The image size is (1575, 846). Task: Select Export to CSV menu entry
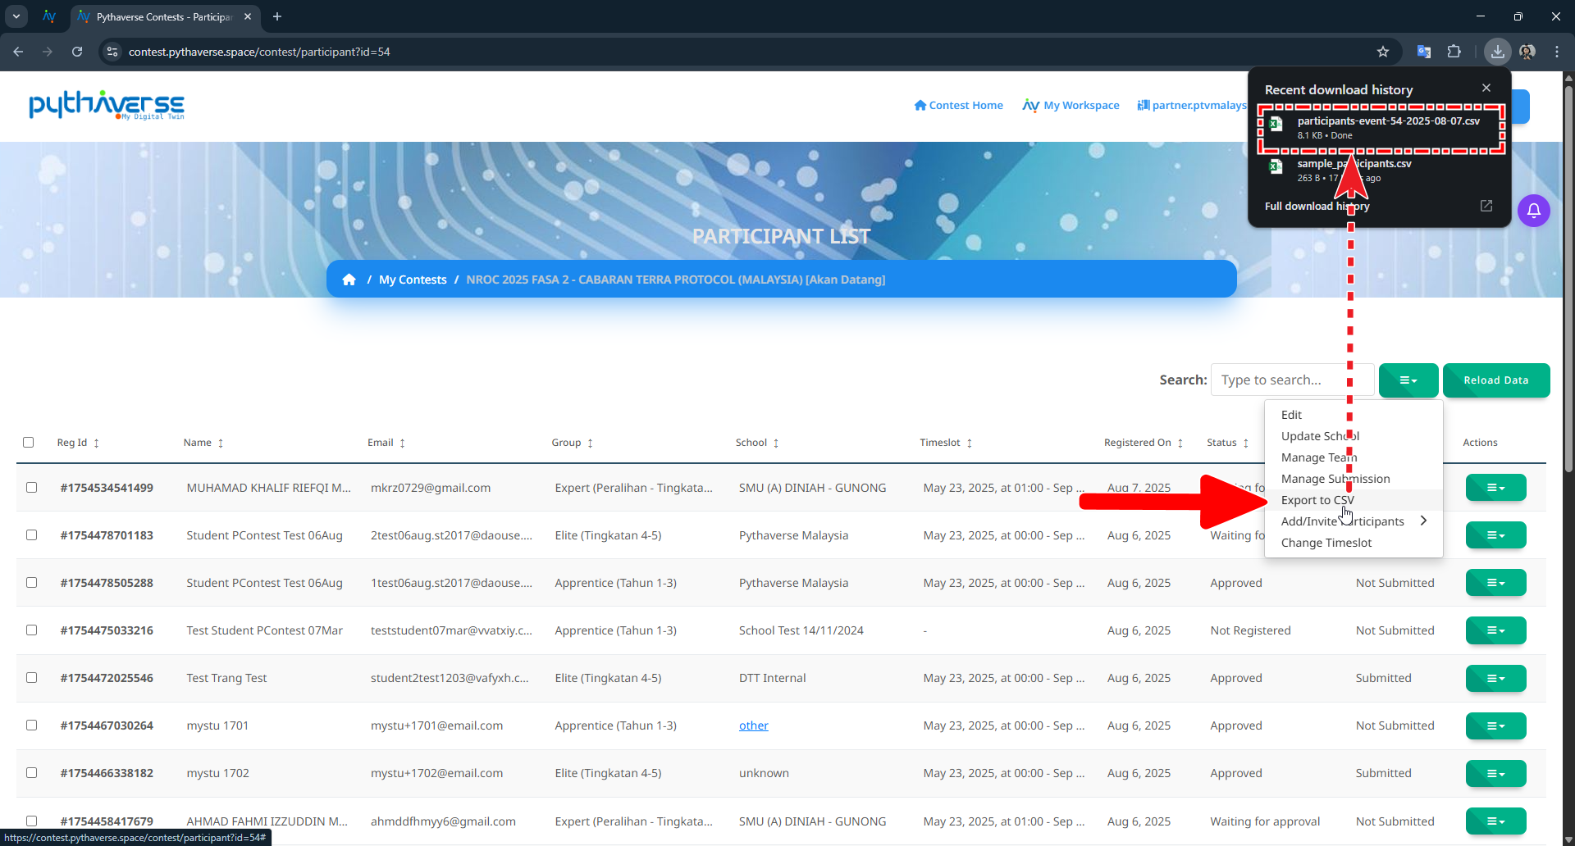coord(1354,500)
